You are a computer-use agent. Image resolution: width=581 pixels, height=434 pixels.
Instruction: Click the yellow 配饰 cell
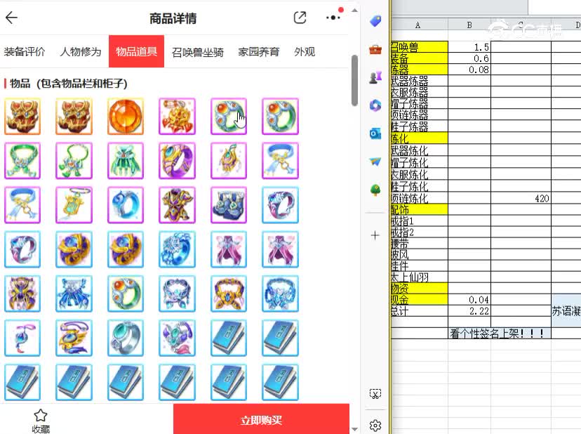point(420,209)
